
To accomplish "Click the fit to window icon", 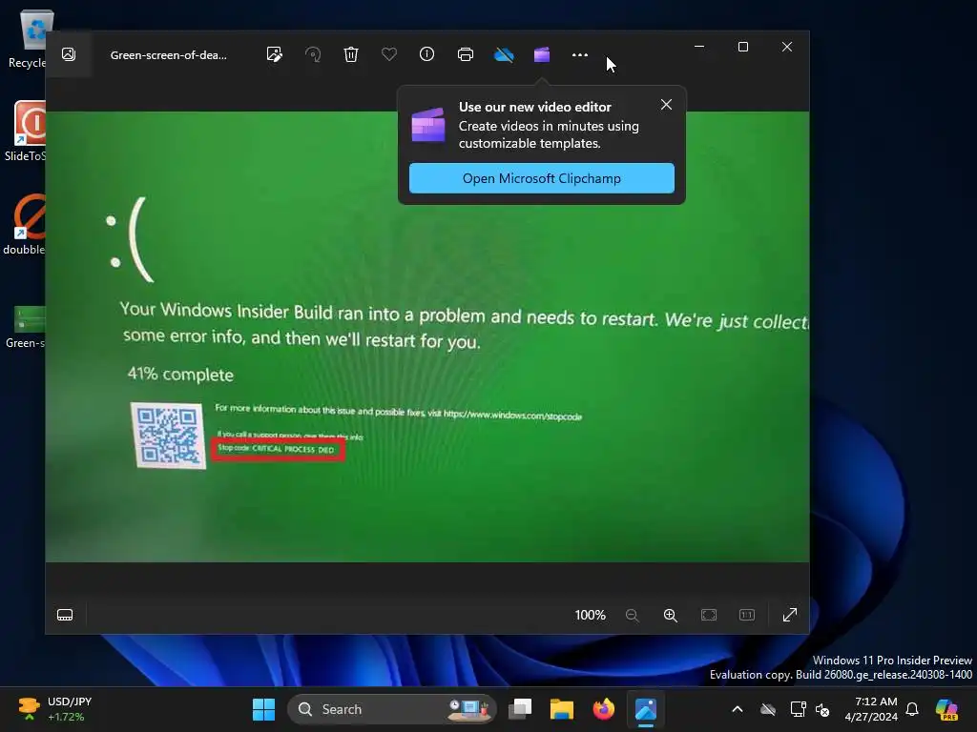I will [x=709, y=615].
